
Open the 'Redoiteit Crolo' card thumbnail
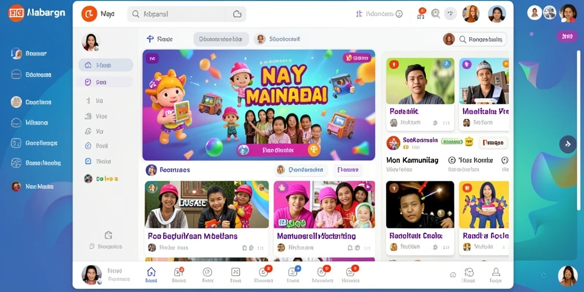point(420,205)
